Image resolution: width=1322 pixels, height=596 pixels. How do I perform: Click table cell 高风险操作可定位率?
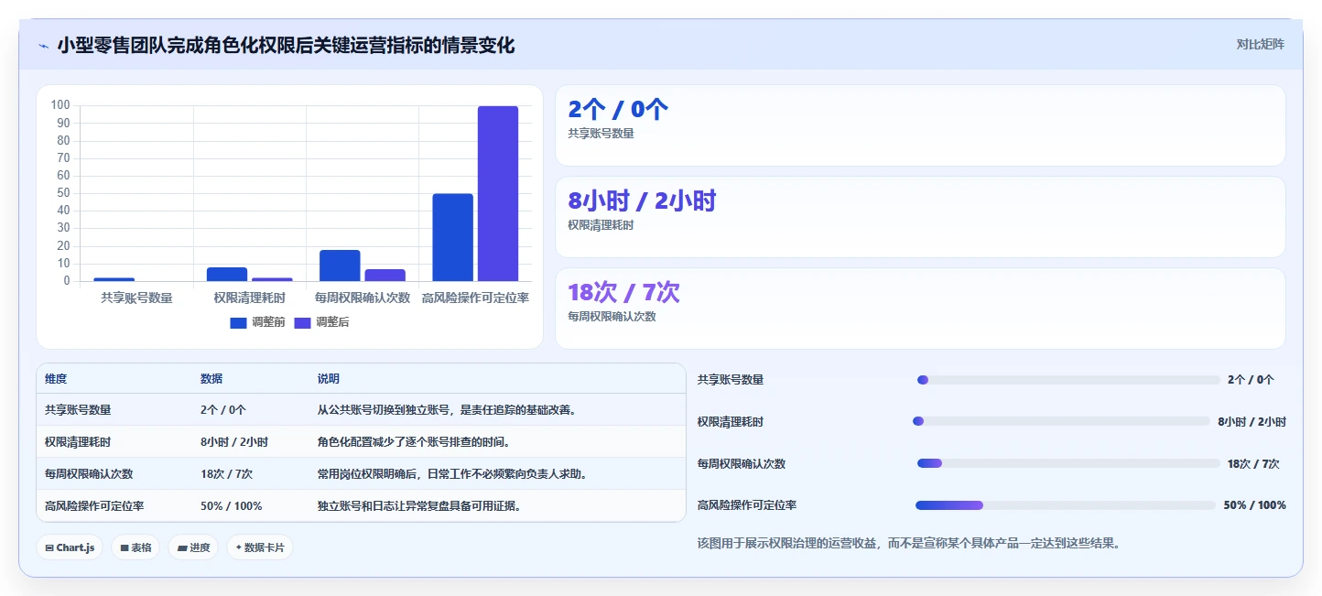[x=94, y=506]
